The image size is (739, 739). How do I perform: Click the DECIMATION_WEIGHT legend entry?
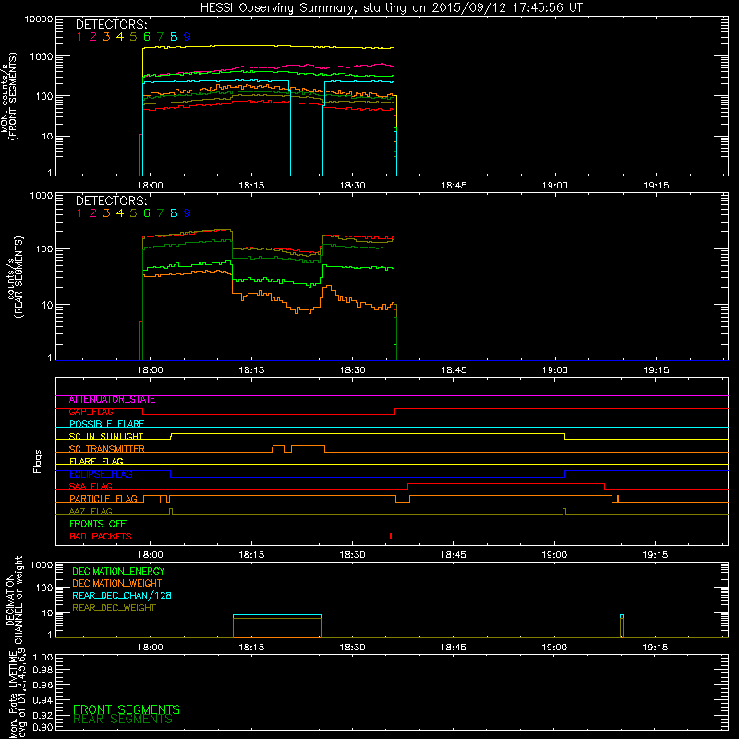pyautogui.click(x=117, y=584)
